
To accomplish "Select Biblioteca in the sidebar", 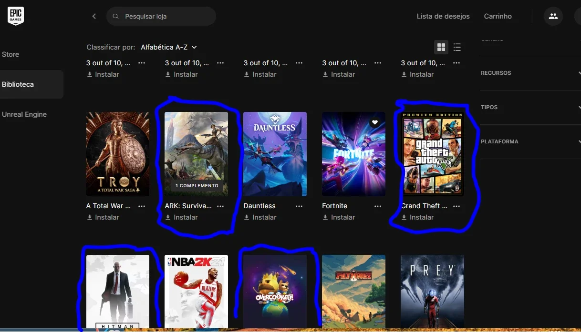I will click(x=31, y=84).
